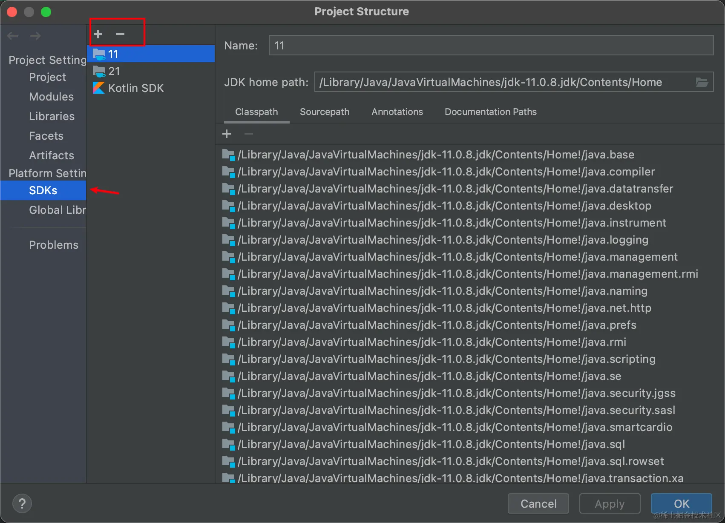Select the JDK 11 SDK entry
Viewport: 725px width, 523px height.
[x=151, y=54]
